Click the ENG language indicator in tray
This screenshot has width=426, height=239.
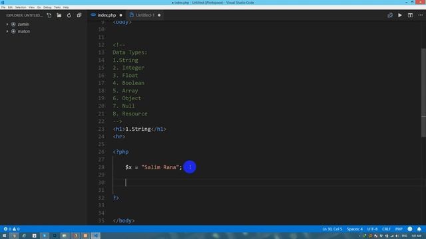404,236
